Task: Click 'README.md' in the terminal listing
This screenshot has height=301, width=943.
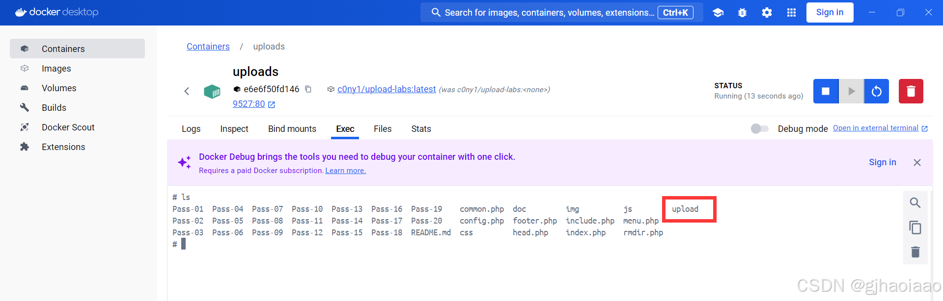Action: [x=431, y=233]
